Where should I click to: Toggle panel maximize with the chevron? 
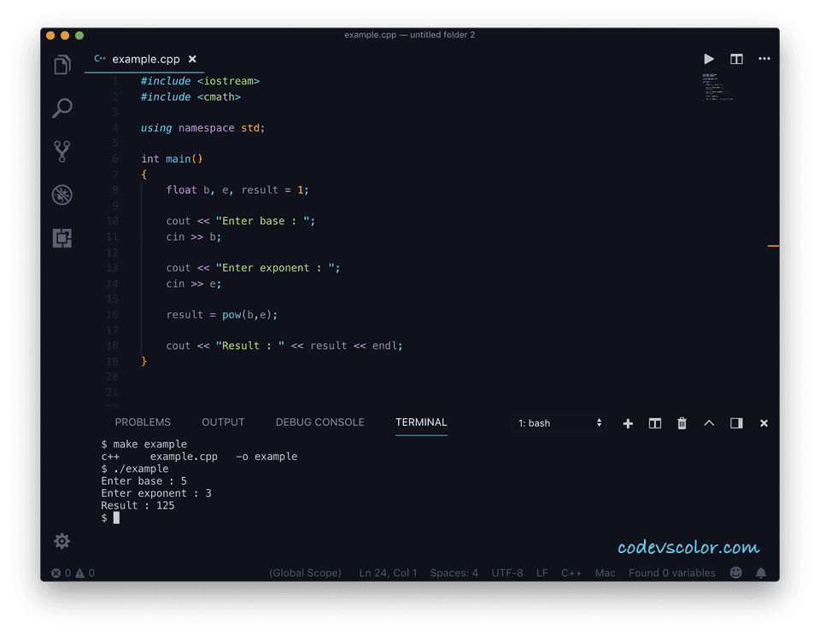point(709,422)
